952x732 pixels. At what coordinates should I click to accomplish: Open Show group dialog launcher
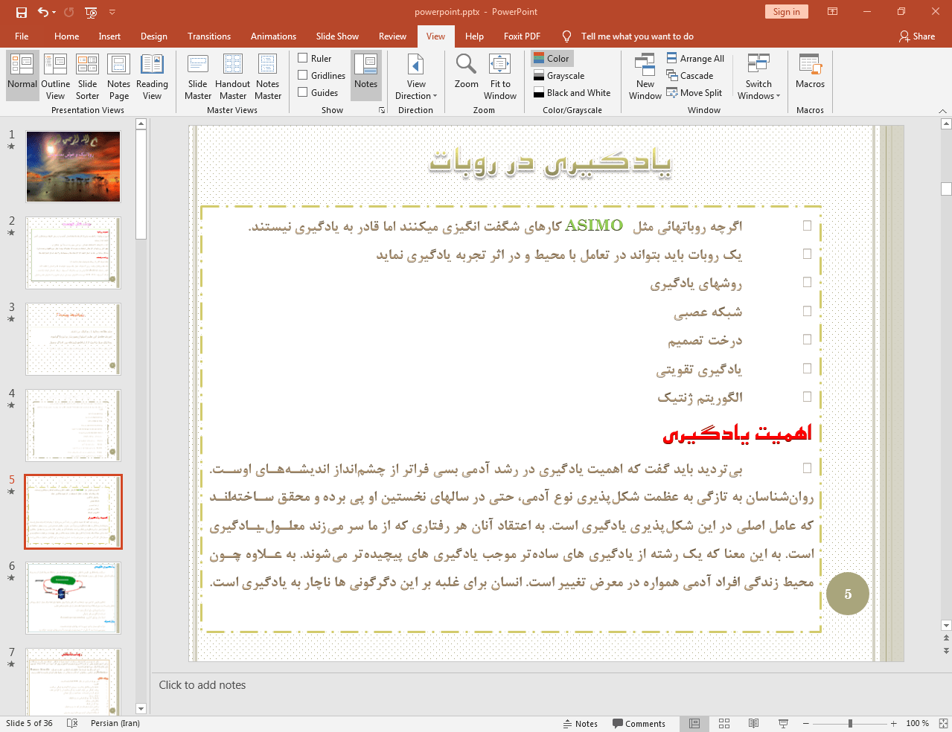tap(382, 110)
